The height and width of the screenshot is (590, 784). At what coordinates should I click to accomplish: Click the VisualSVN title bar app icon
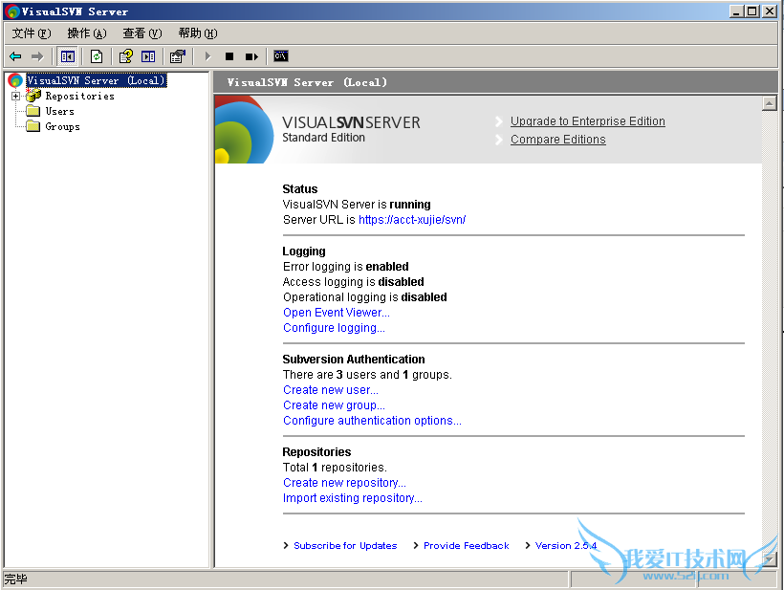click(12, 11)
